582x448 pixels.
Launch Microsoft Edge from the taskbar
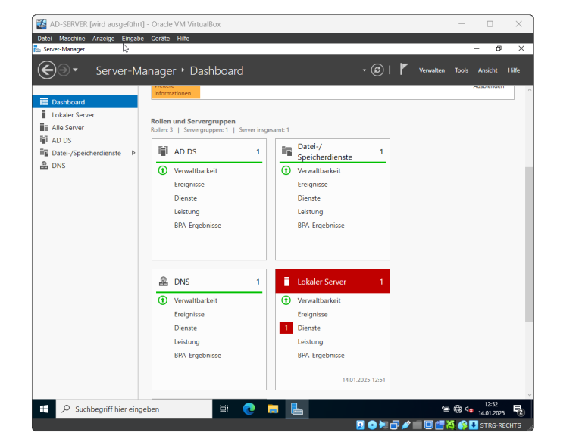tap(249, 409)
